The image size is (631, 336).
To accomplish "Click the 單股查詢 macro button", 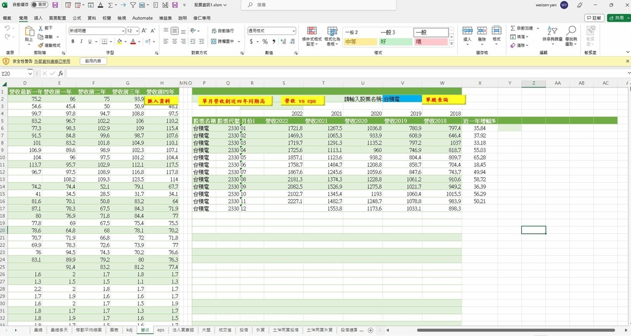I will [x=444, y=100].
